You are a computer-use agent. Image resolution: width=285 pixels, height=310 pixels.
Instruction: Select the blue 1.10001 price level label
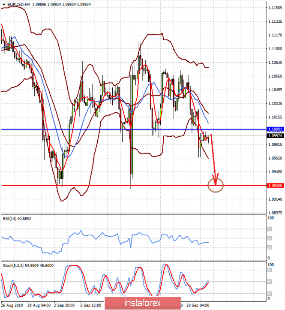point(275,129)
